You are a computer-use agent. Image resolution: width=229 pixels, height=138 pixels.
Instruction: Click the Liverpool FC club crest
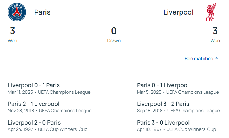tap(211, 12)
